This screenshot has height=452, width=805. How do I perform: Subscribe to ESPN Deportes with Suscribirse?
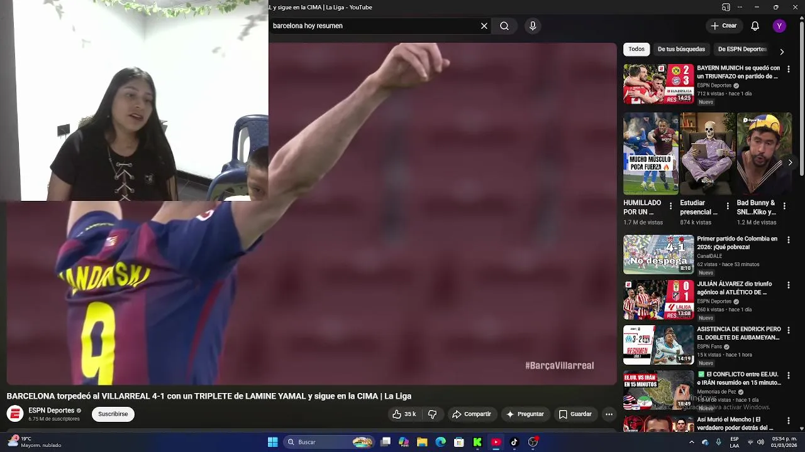pyautogui.click(x=113, y=414)
